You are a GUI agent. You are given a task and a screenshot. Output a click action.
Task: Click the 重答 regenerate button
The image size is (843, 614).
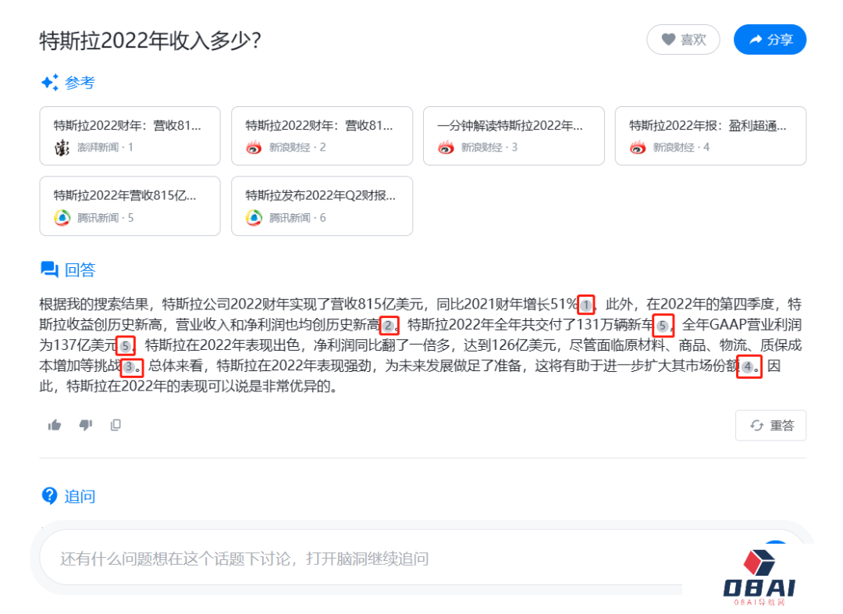point(771,425)
